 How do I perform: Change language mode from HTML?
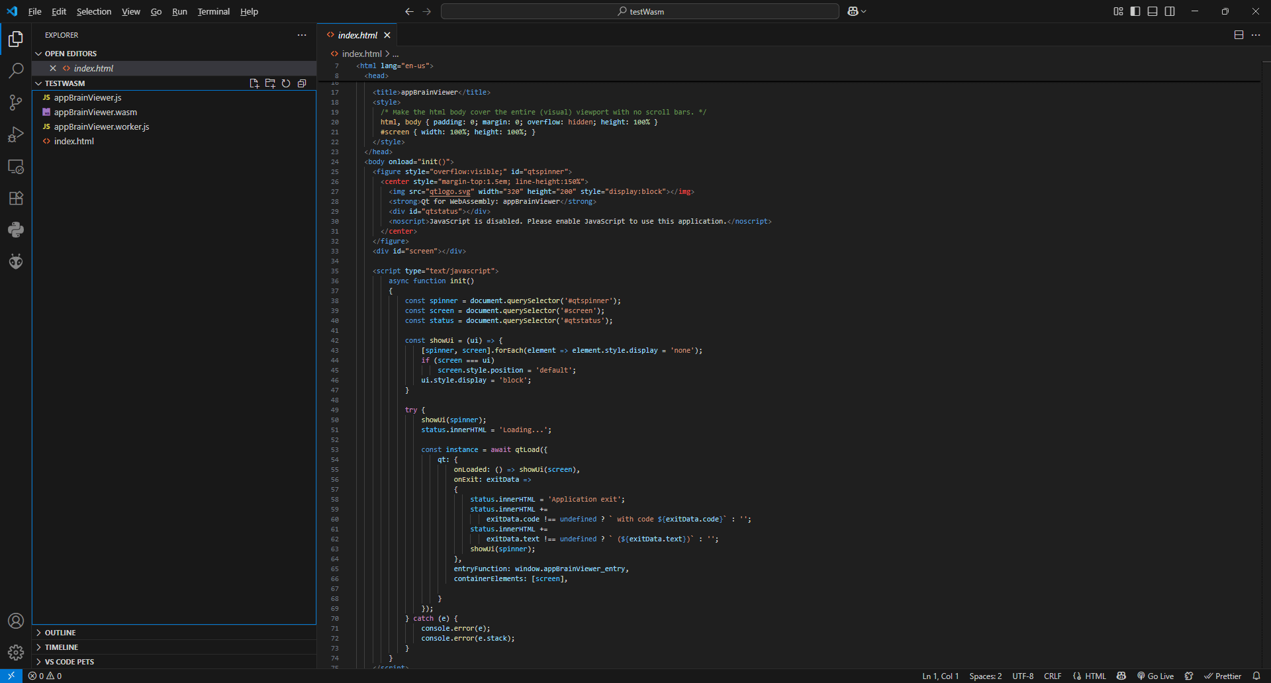pyautogui.click(x=1096, y=676)
